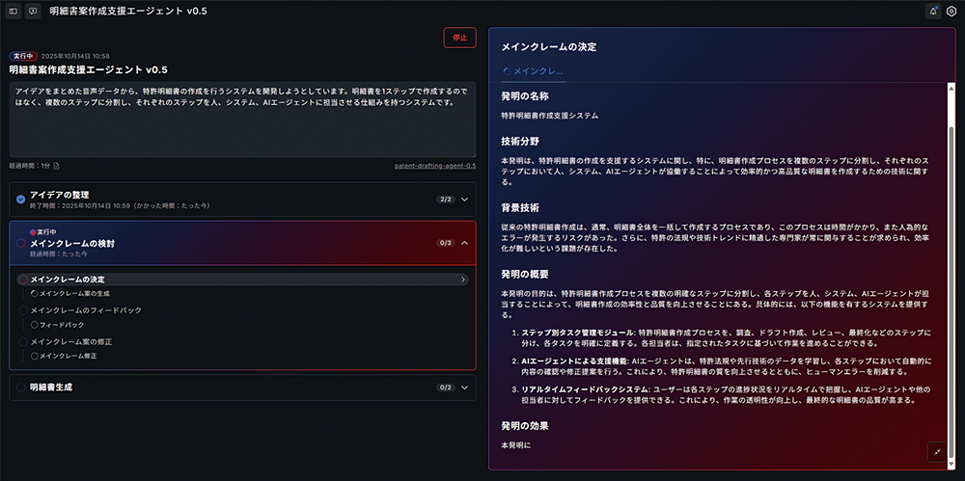Screen dimensions: 965x481
Task: Click the idea description text area
Action: (242, 120)
